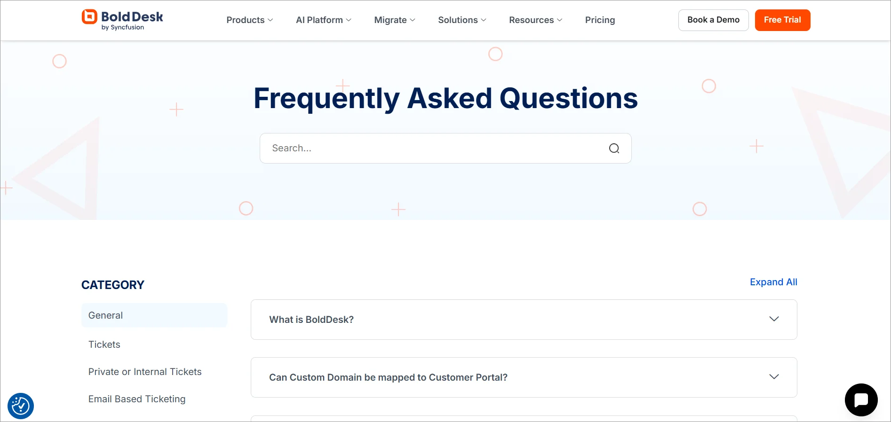Open the cookie consent preferences icon
Image resolution: width=891 pixels, height=422 pixels.
click(x=21, y=406)
